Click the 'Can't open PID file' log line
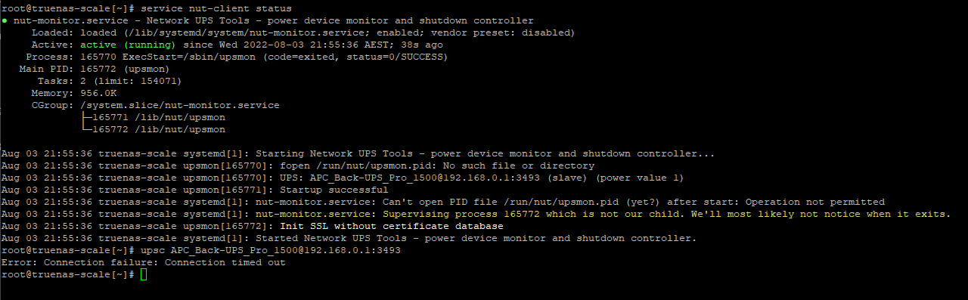Screen dimensions: 968x300 [x=443, y=203]
